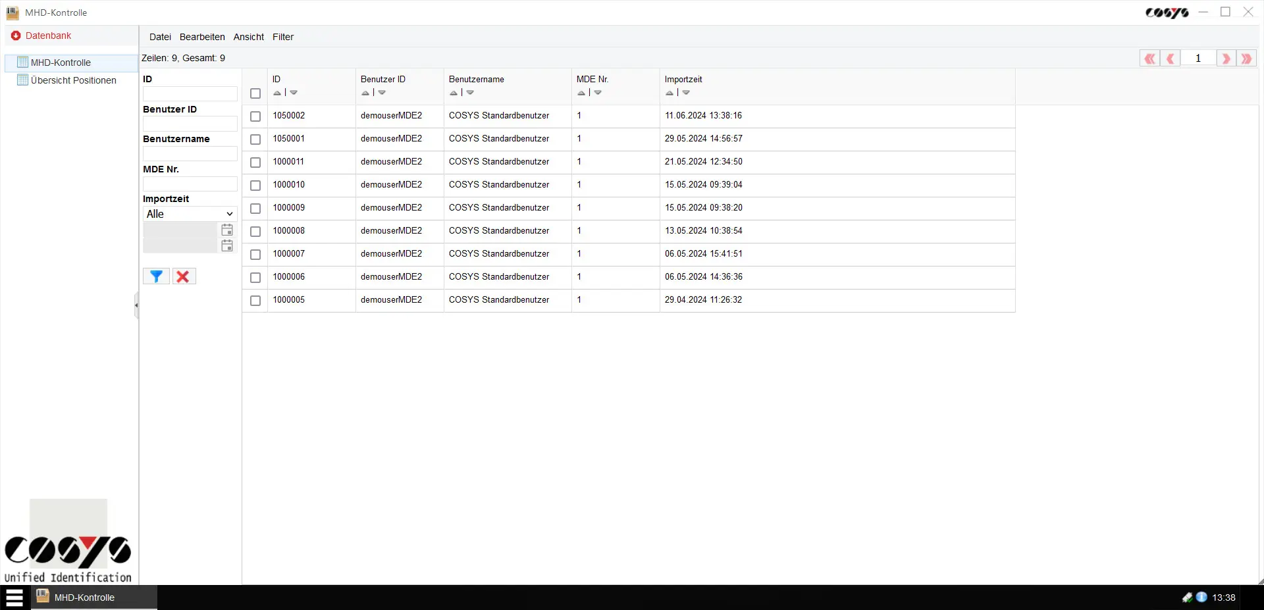
Task: Check the row with ID 1000011
Action: tap(255, 163)
